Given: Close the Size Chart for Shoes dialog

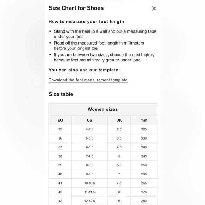Looking at the screenshot, I should coord(154,8).
